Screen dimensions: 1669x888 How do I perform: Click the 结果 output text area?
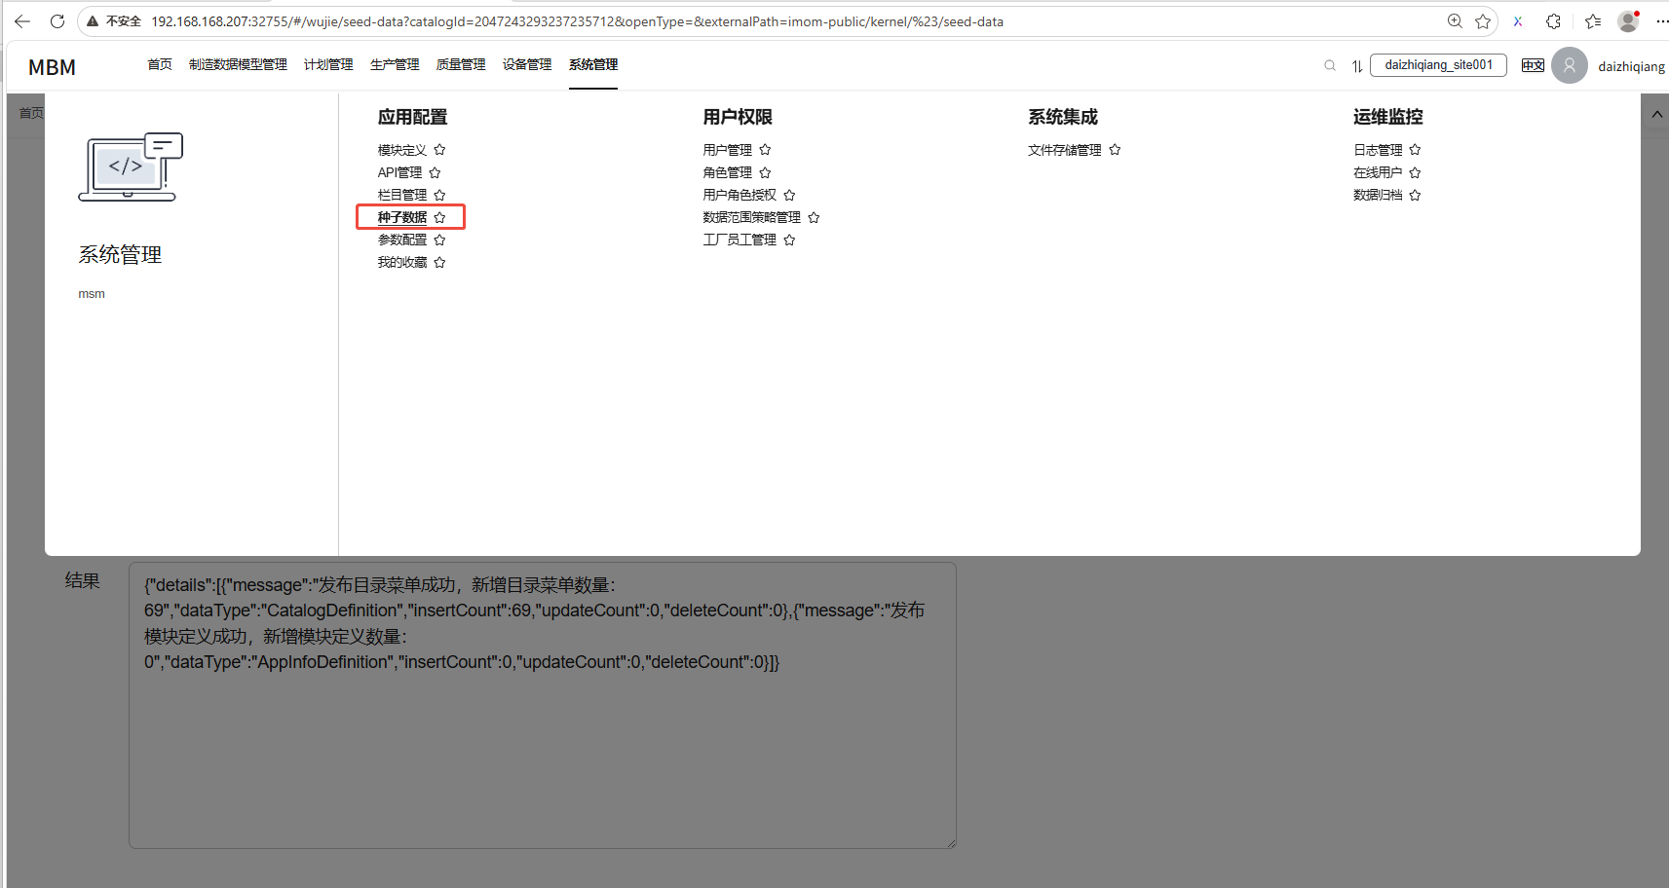tap(543, 705)
